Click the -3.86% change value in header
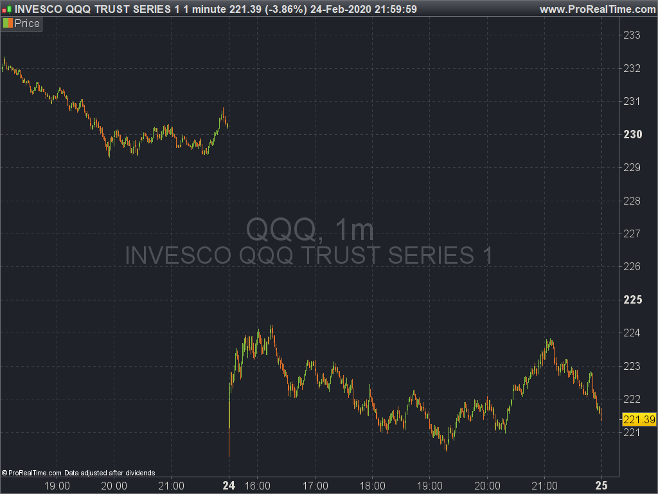Image resolution: width=658 pixels, height=494 pixels. point(286,9)
